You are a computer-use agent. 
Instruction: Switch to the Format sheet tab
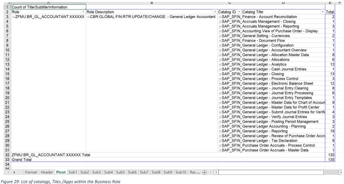(x=31, y=172)
